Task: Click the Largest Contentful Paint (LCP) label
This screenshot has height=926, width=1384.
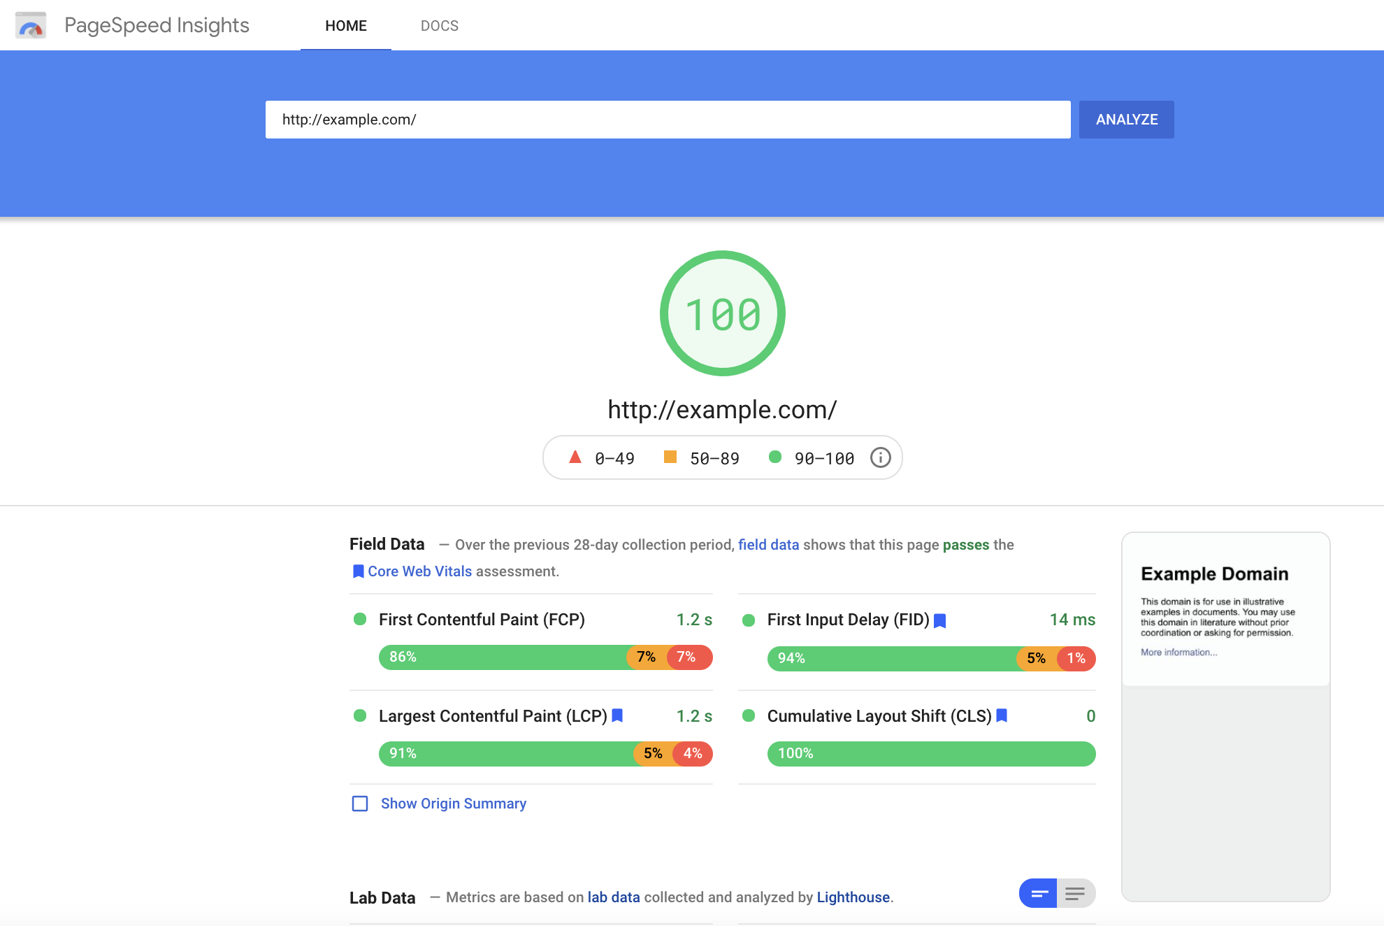Action: coord(493,716)
